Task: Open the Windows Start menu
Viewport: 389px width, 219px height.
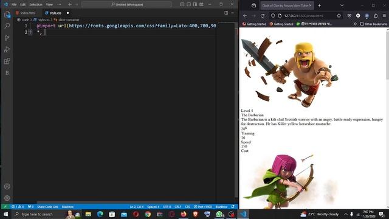Action: (x=5, y=214)
